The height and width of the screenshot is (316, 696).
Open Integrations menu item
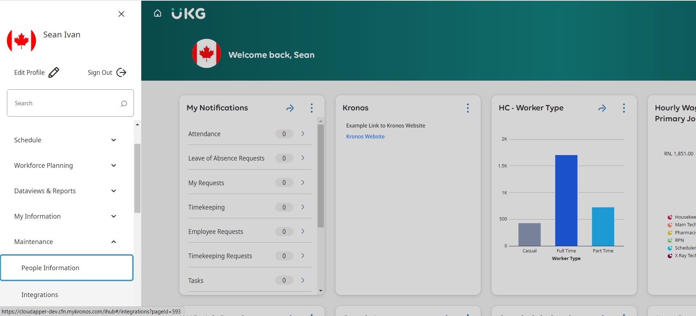coord(40,295)
